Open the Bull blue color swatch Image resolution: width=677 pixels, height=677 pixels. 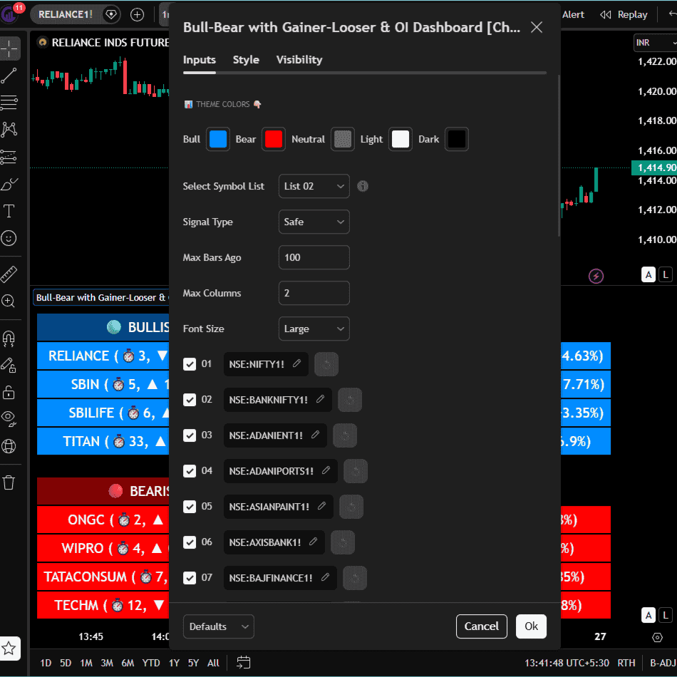tap(218, 139)
